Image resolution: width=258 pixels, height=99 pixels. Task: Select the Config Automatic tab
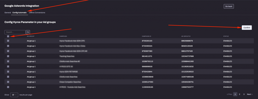pos(19,13)
